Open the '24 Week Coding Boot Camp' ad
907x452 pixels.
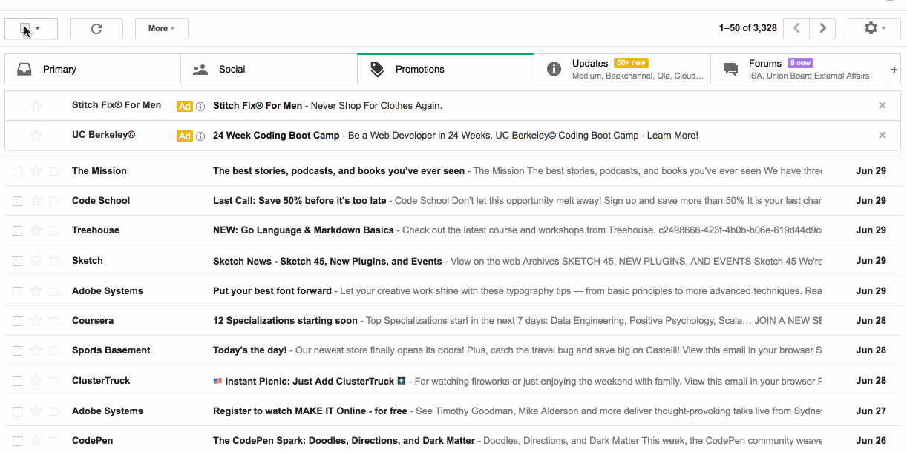453,135
